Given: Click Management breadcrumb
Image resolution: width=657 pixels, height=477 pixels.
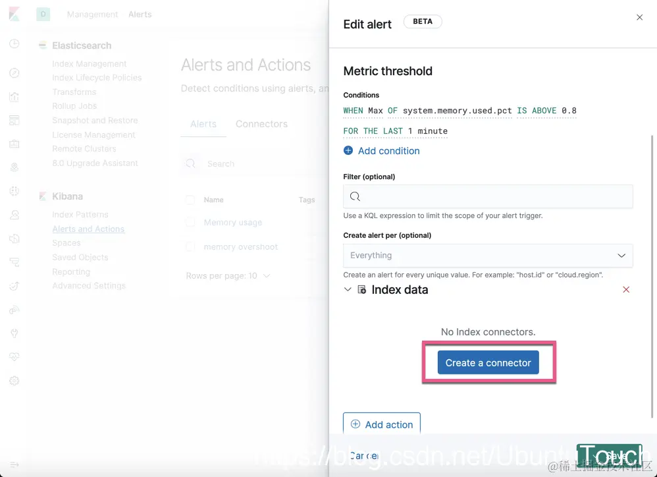Looking at the screenshot, I should 93,14.
